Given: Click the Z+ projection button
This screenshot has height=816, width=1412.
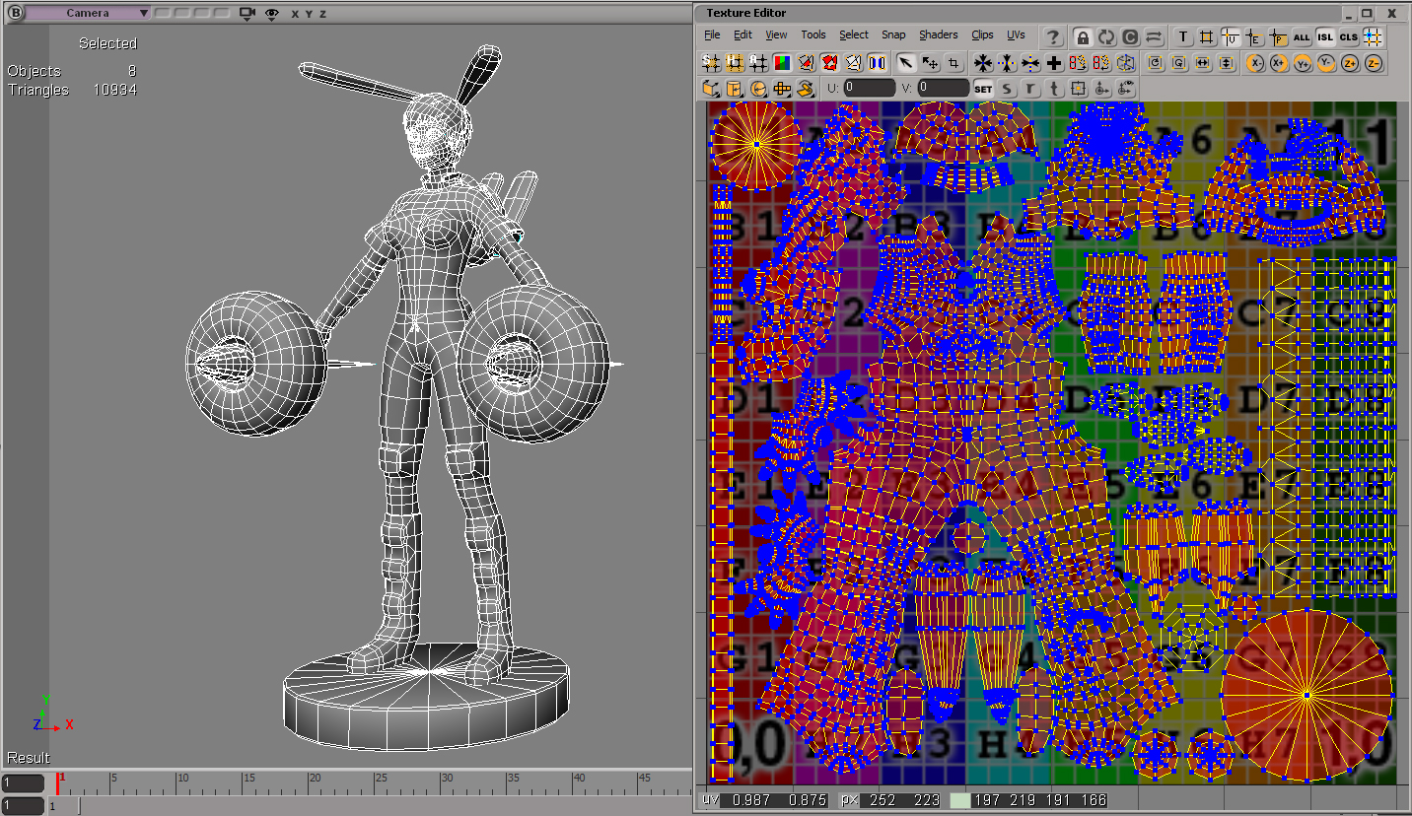Looking at the screenshot, I should point(1350,63).
